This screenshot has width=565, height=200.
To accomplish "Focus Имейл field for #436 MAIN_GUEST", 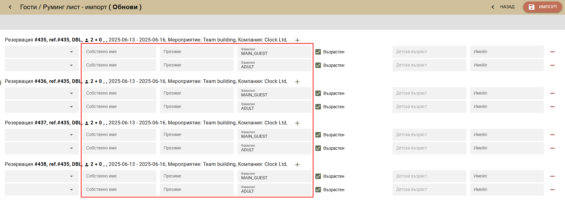I will 507,93.
